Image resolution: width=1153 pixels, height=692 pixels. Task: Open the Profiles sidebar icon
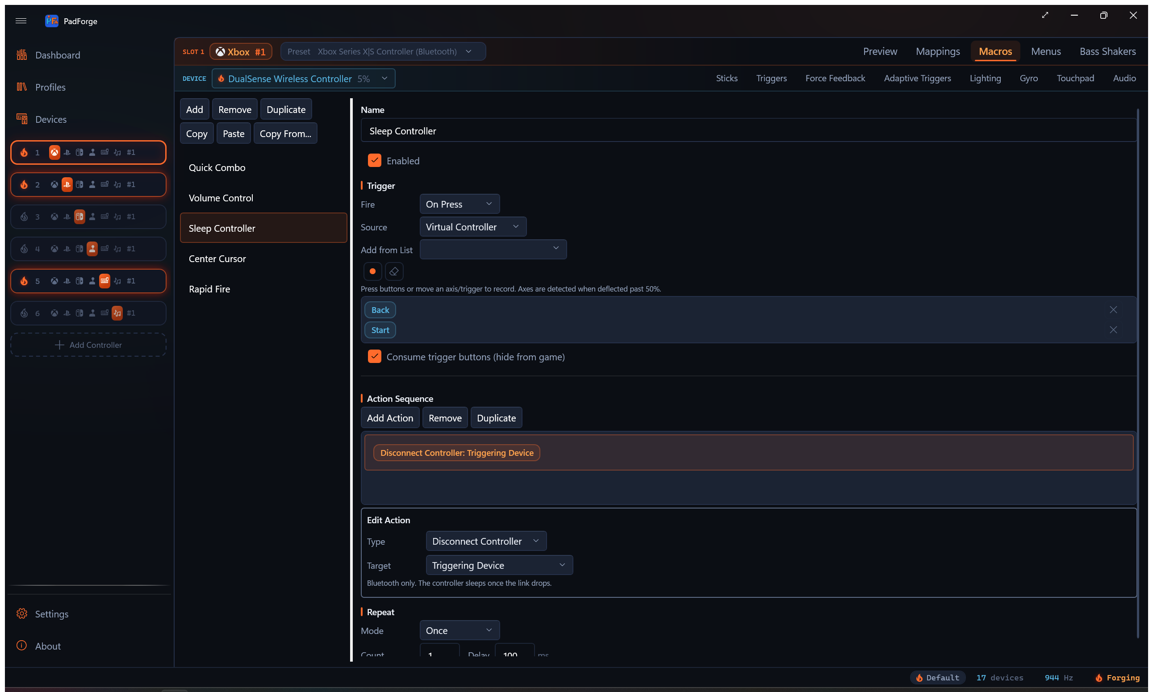(21, 87)
